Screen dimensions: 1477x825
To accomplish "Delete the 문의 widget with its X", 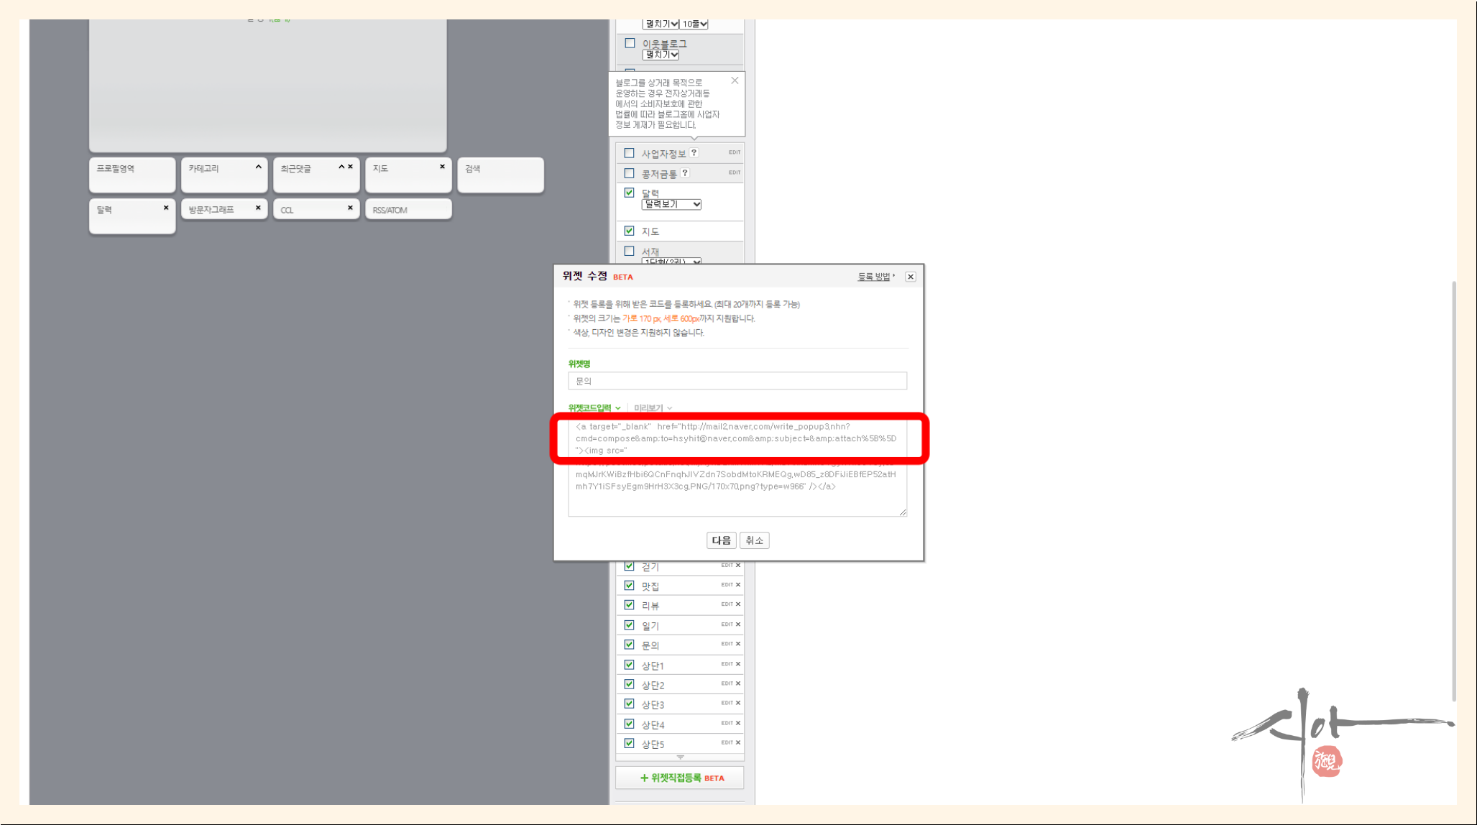I will point(738,643).
